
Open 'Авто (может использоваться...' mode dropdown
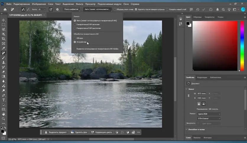coord(97,9)
